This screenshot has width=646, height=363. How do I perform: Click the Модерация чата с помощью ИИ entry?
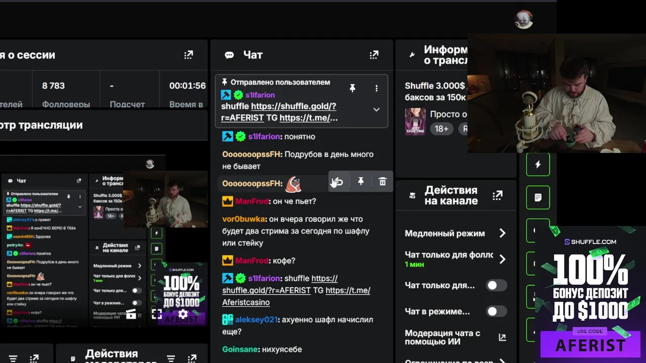point(455,338)
